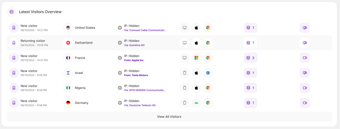Viewport: 340px width, 129px height.
Task: Click the Via: Deutsche Telekom AG link
Action: (140, 105)
